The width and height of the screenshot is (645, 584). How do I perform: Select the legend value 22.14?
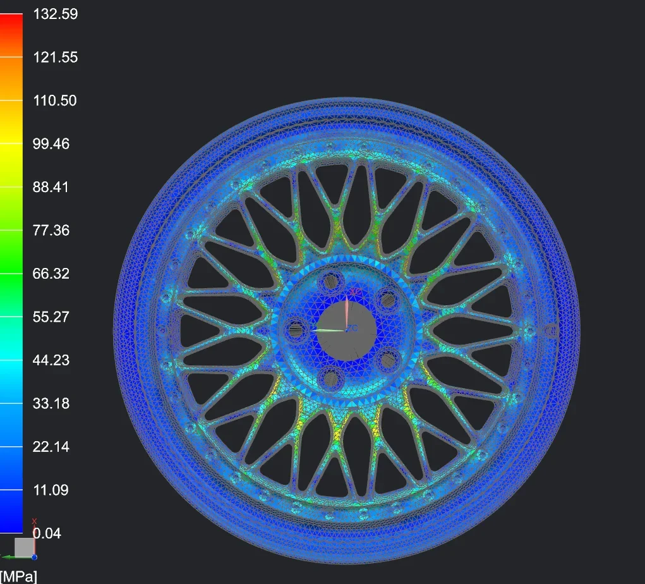click(x=51, y=447)
